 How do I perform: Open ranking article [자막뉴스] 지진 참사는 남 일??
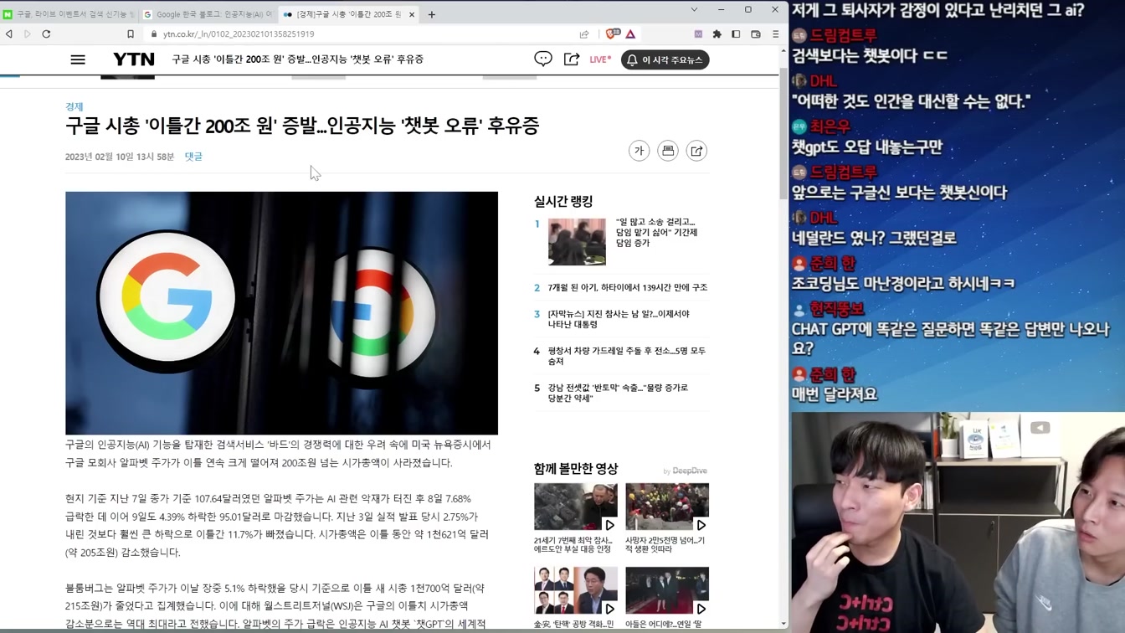(x=619, y=319)
